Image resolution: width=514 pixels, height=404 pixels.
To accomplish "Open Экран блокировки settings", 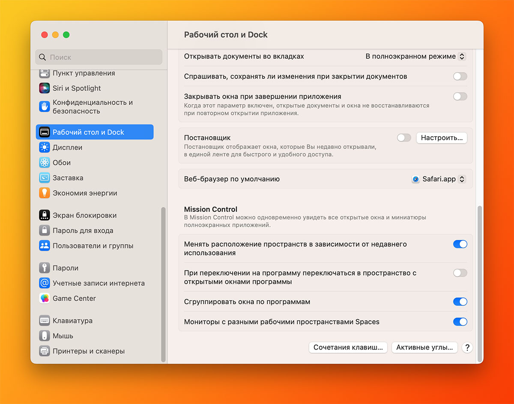I will 95,215.
